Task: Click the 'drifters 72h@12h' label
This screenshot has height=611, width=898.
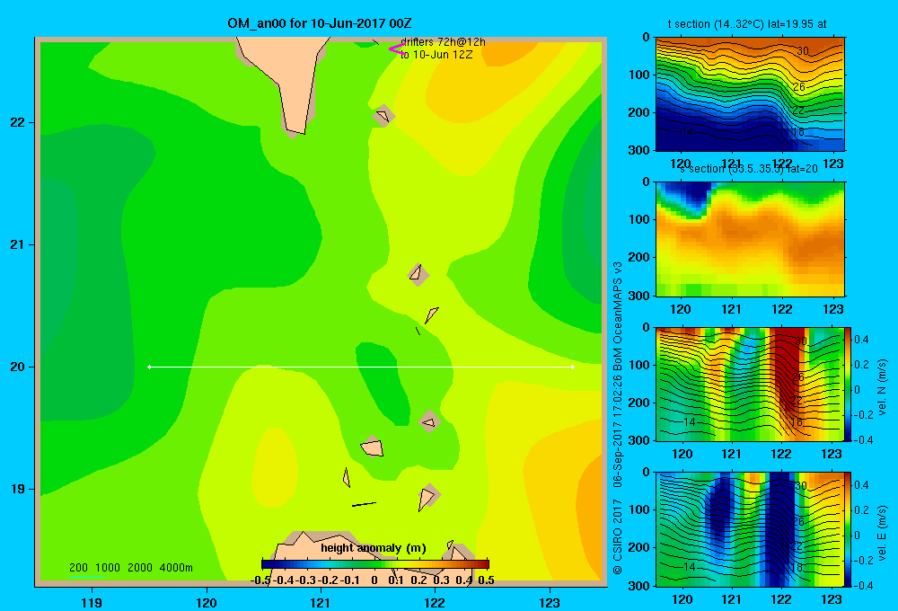Action: (443, 42)
